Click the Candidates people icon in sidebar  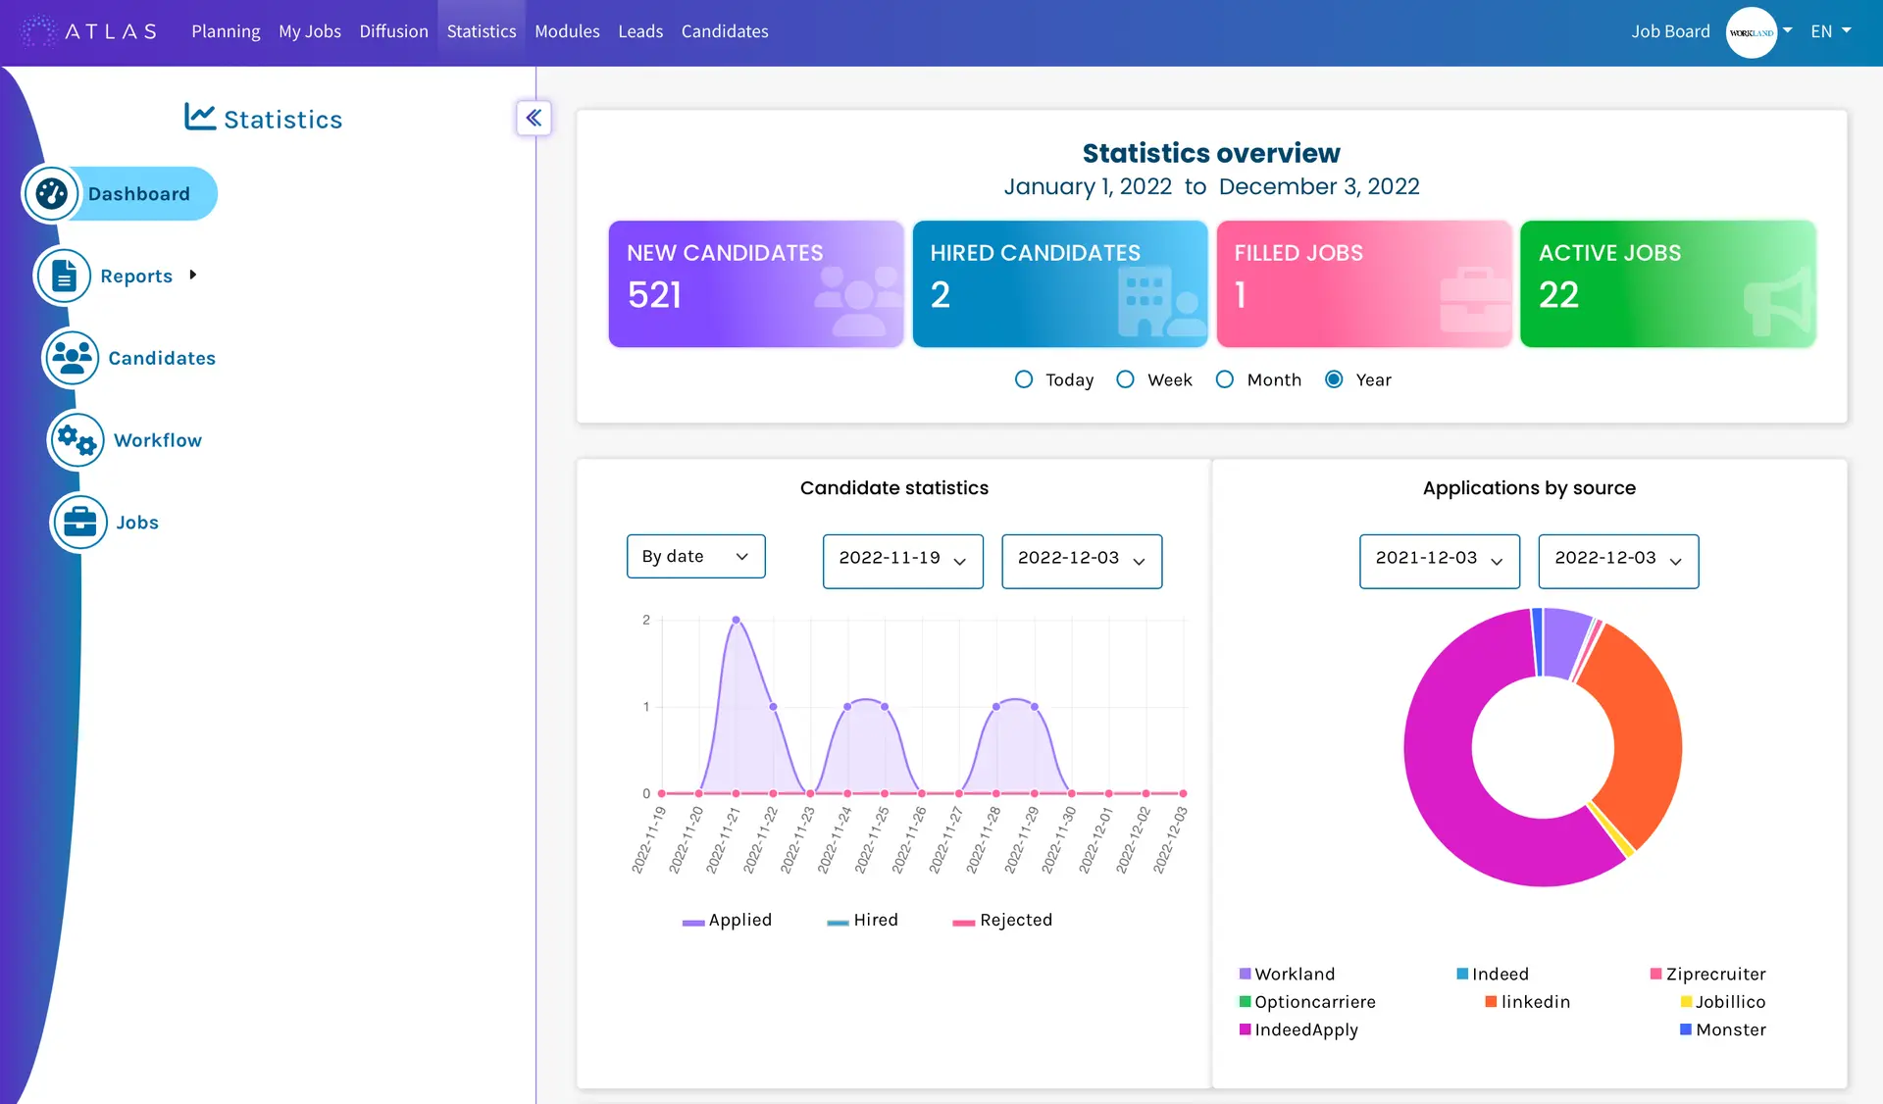coord(72,358)
